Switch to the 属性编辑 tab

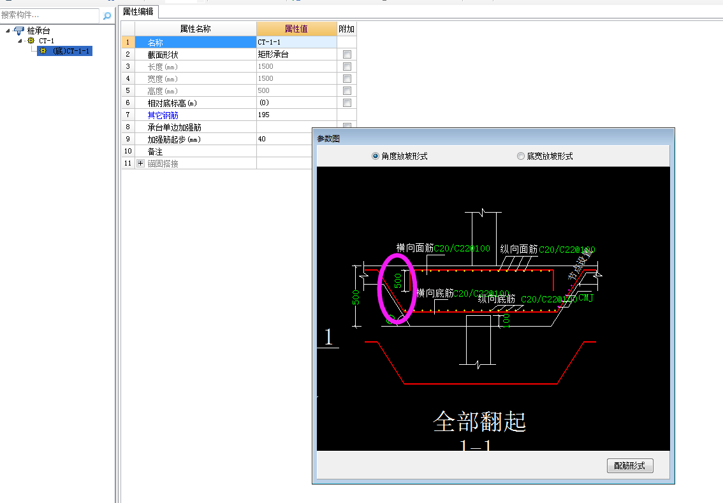click(138, 12)
